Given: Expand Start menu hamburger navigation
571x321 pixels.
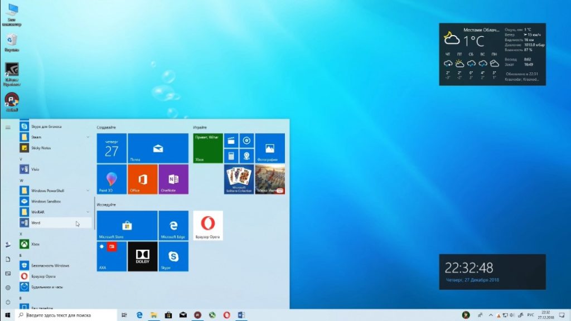Looking at the screenshot, I should 8,127.
